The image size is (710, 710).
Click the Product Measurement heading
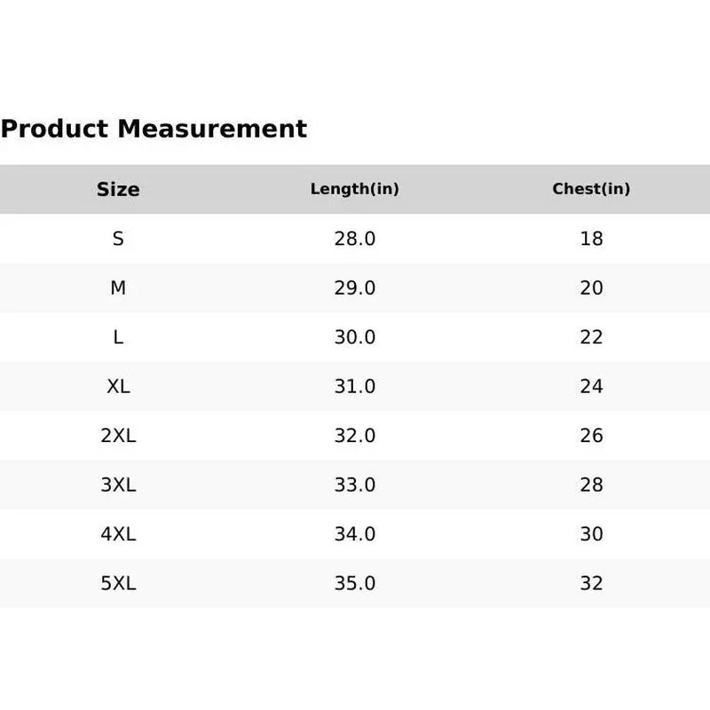[x=154, y=129]
